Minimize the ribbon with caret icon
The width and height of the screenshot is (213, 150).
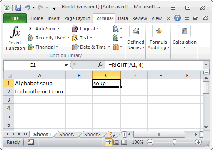(168, 18)
